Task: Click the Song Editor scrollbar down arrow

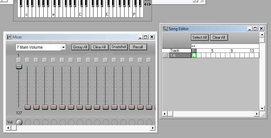Action: pos(262,108)
